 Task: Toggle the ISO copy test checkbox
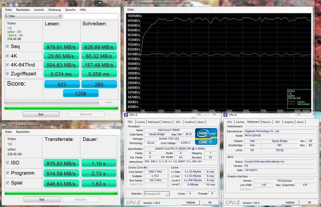(x=7, y=163)
